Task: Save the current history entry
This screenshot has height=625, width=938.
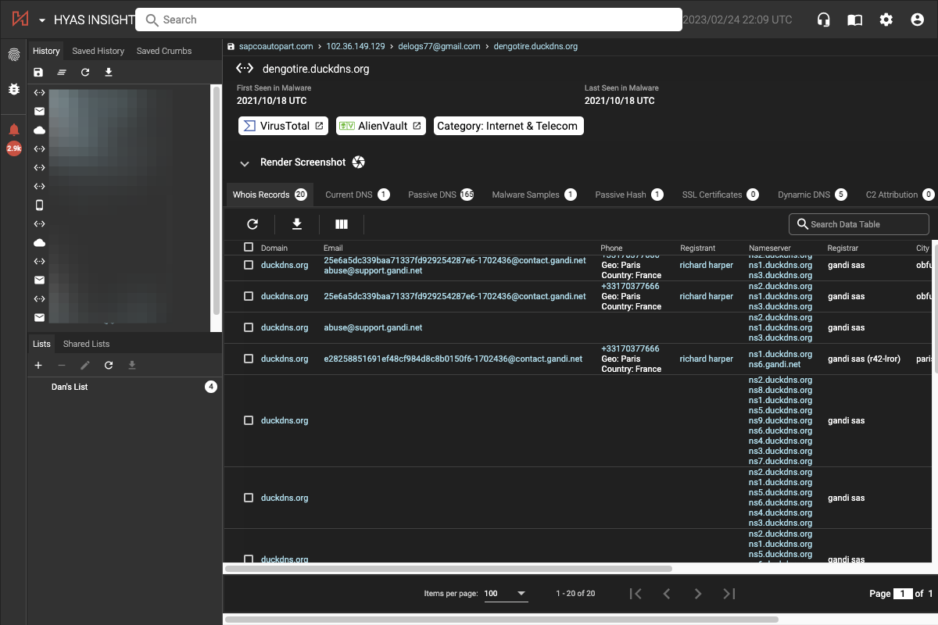Action: 38,72
